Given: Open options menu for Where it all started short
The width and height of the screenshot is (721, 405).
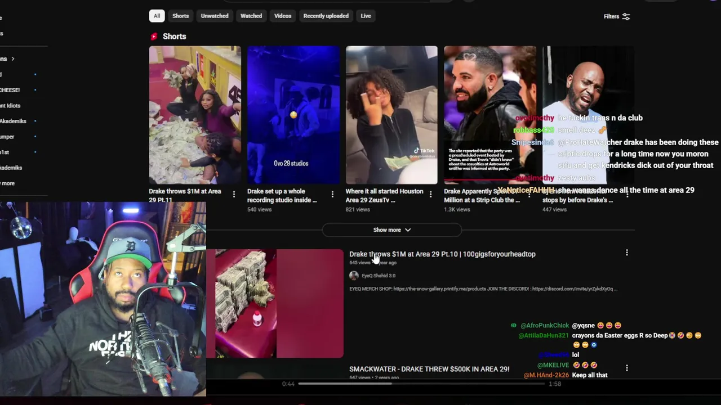Looking at the screenshot, I should tap(430, 194).
